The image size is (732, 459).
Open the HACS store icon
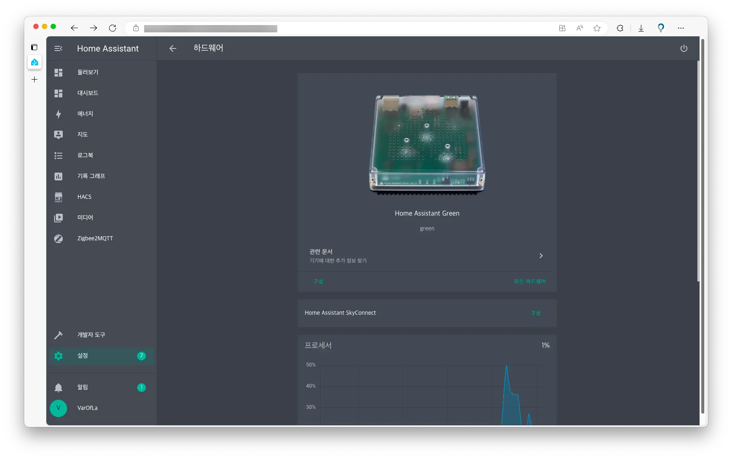pos(58,197)
